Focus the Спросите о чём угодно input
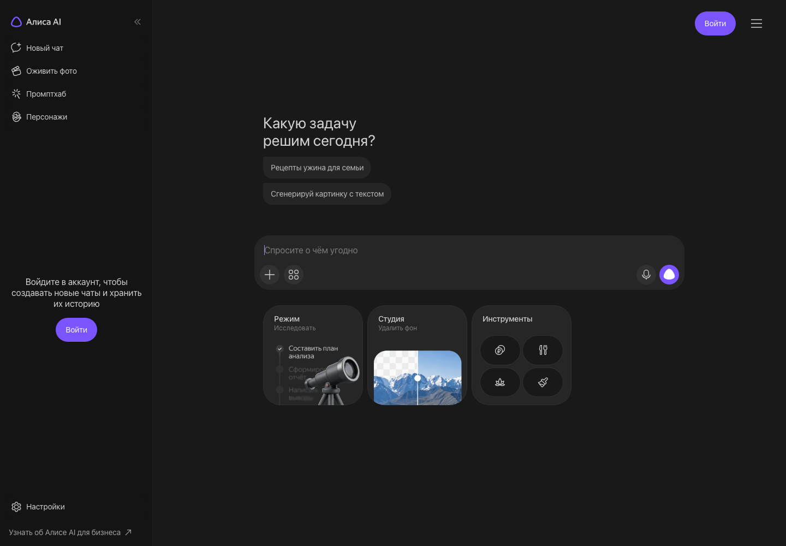This screenshot has width=786, height=546. (x=469, y=250)
